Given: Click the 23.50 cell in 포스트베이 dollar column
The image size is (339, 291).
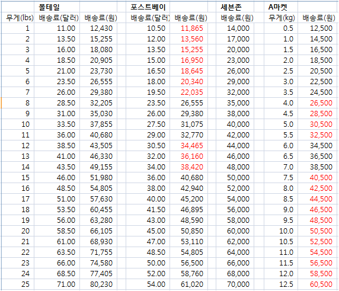Looking at the screenshot, I should click(x=148, y=103).
